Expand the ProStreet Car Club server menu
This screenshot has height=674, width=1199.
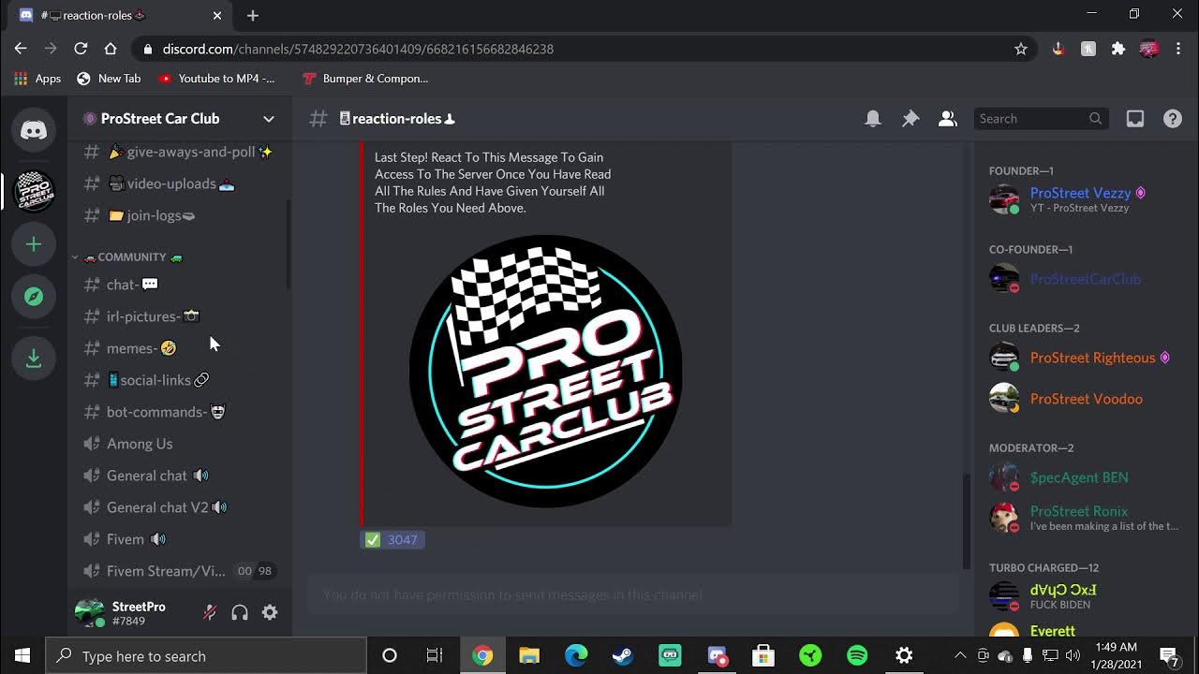(268, 119)
